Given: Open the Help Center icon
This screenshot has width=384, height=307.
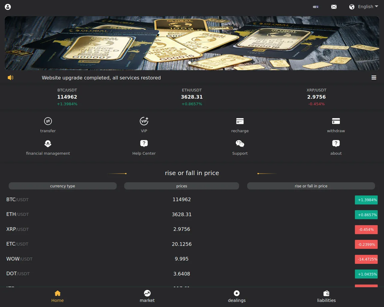Looking at the screenshot, I should coord(144,144).
